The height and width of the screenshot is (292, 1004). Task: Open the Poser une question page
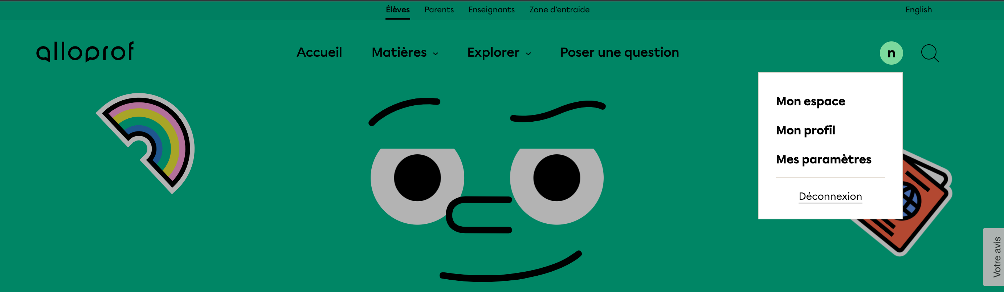click(619, 53)
